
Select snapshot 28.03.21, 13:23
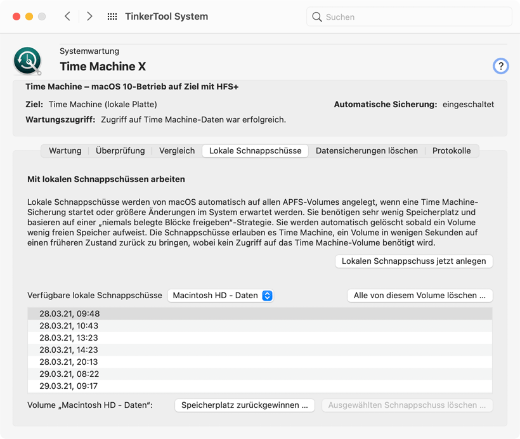coord(259,337)
